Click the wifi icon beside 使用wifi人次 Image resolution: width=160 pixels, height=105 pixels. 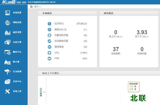point(50,29)
